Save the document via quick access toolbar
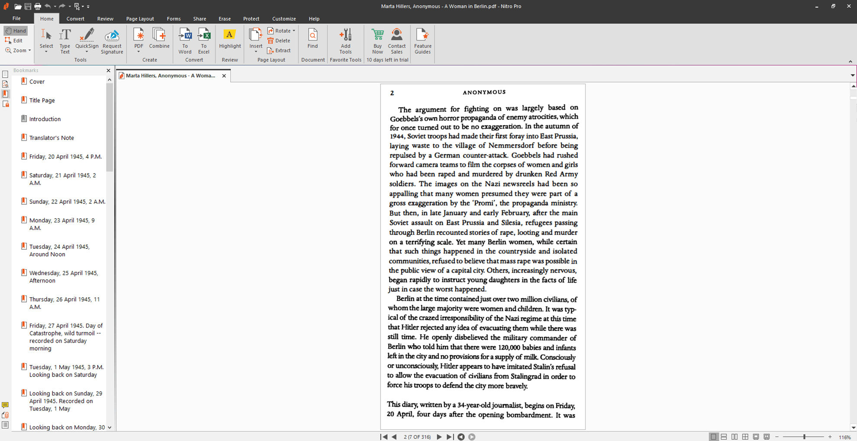The image size is (857, 441). [x=28, y=6]
